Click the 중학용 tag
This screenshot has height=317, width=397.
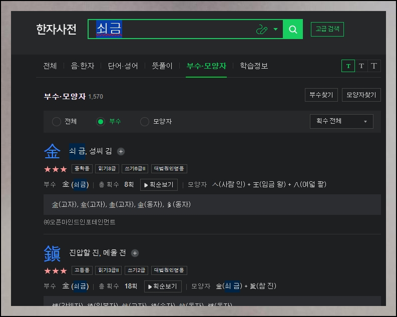pos(82,169)
